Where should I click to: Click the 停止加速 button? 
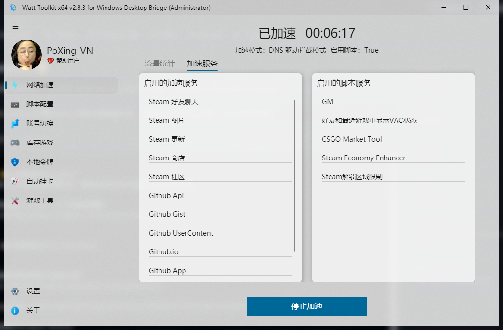coord(307,306)
